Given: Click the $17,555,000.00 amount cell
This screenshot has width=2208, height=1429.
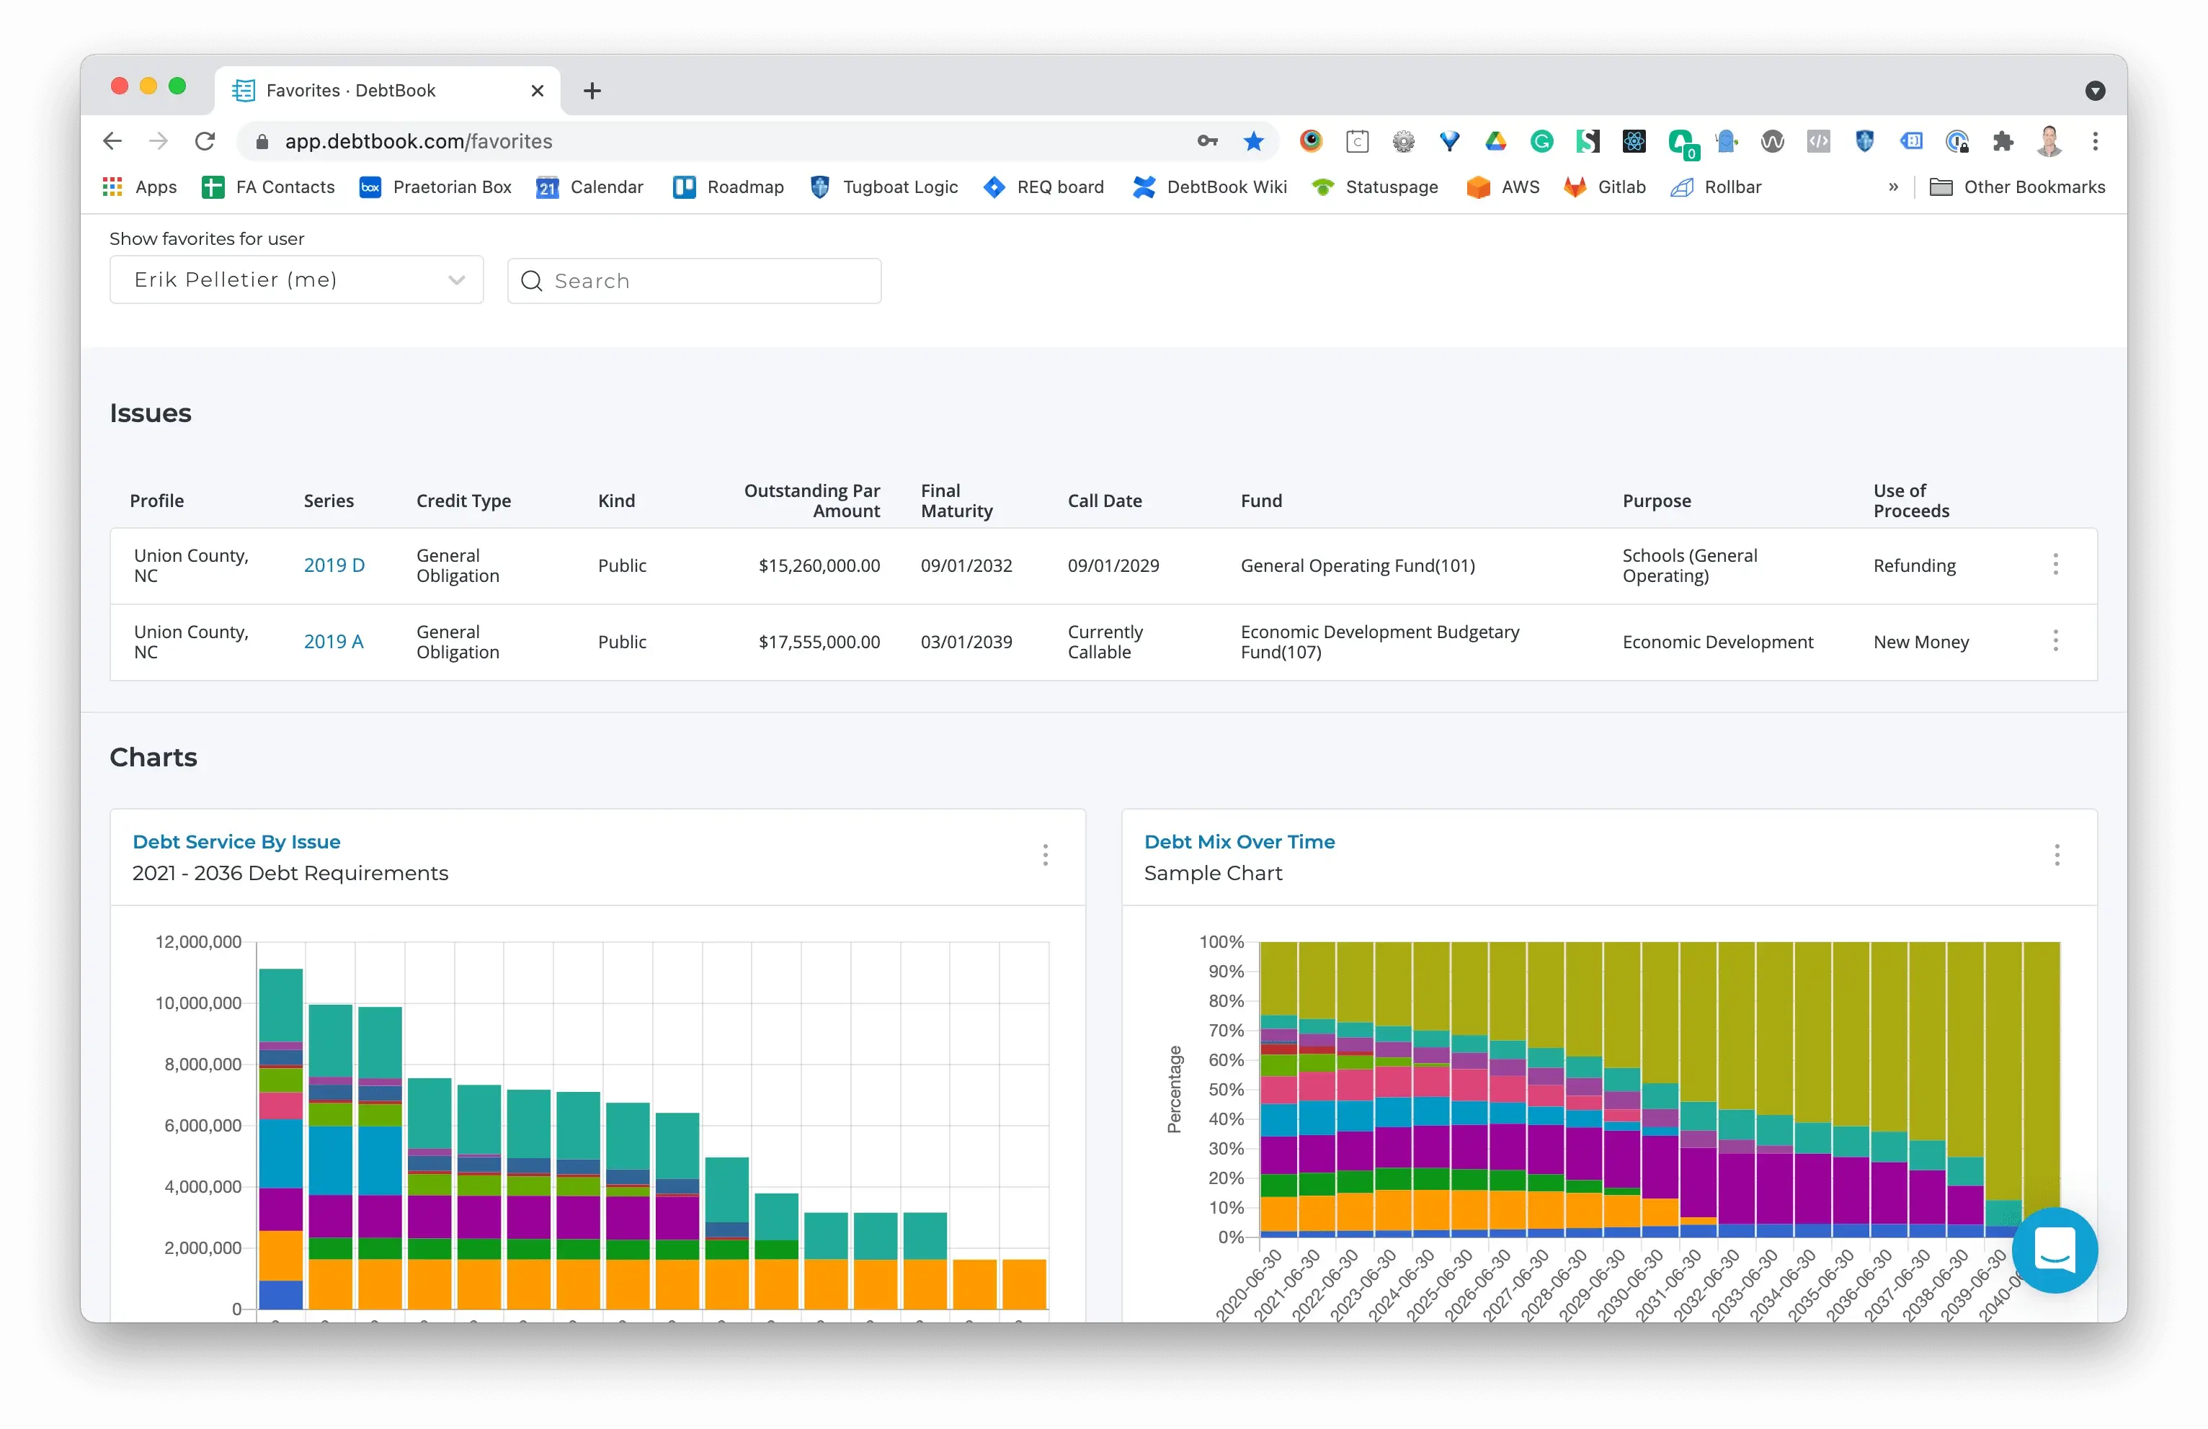Looking at the screenshot, I should (818, 641).
